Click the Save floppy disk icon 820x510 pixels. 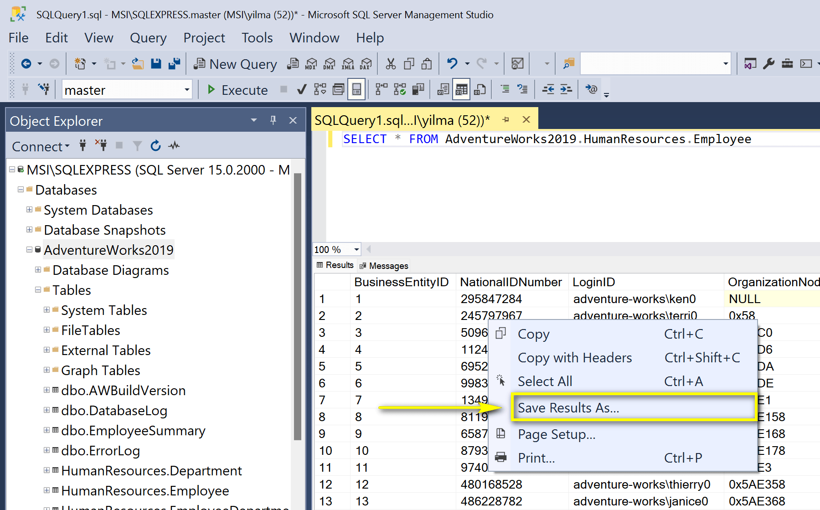coord(156,64)
